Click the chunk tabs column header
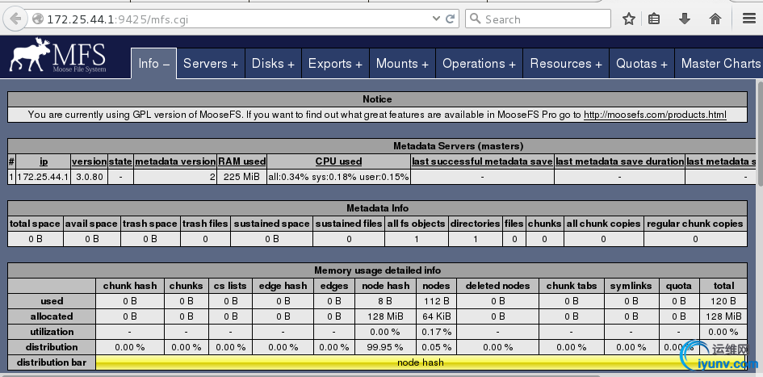Screen dimensions: 763x377 (572, 286)
